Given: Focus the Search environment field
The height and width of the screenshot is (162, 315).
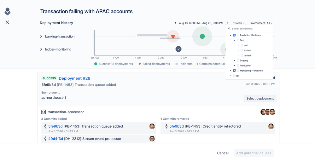Looking at the screenshot, I should point(249,29).
